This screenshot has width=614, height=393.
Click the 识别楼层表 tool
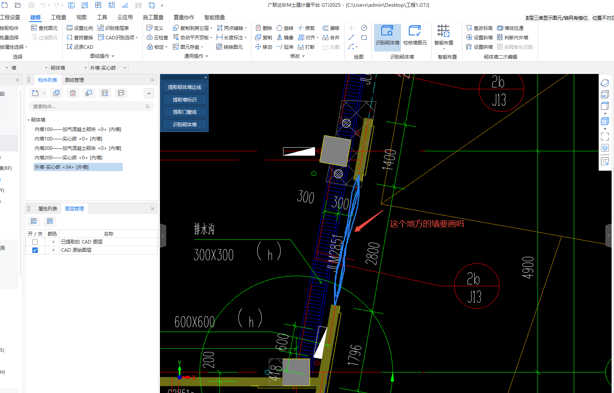(x=113, y=28)
